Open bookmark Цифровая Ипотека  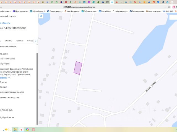[120, 11]
